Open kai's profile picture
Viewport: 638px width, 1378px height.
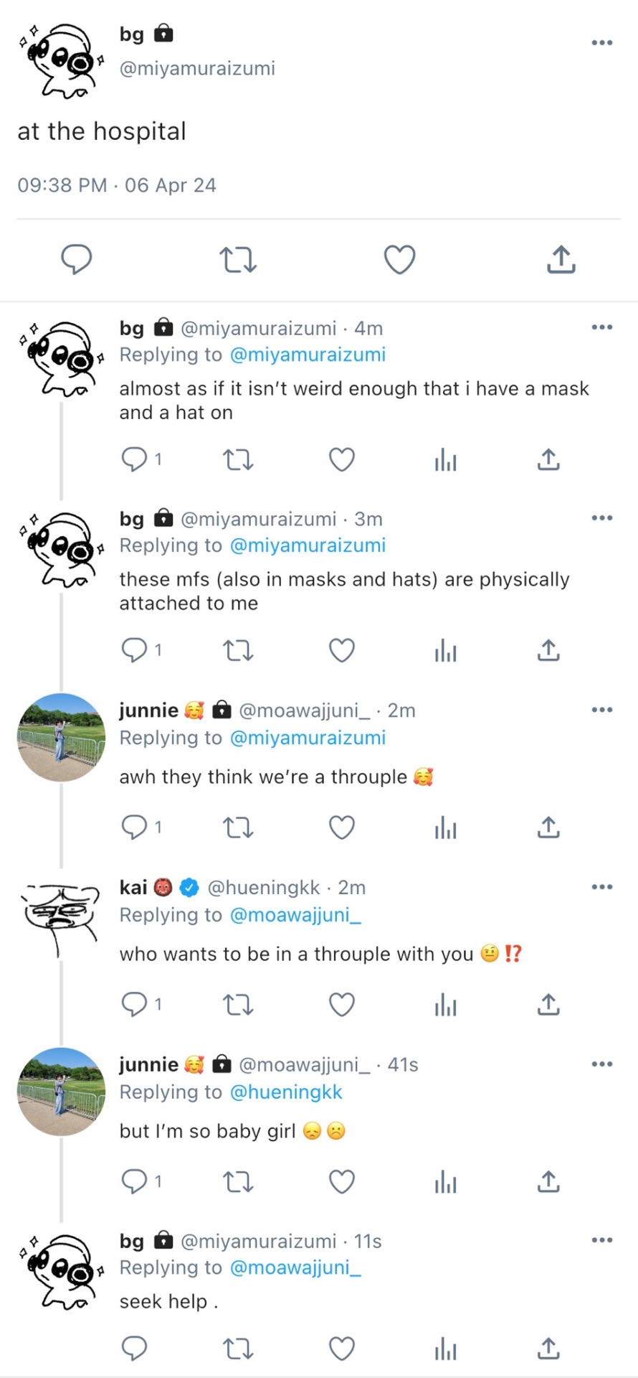pos(61,915)
